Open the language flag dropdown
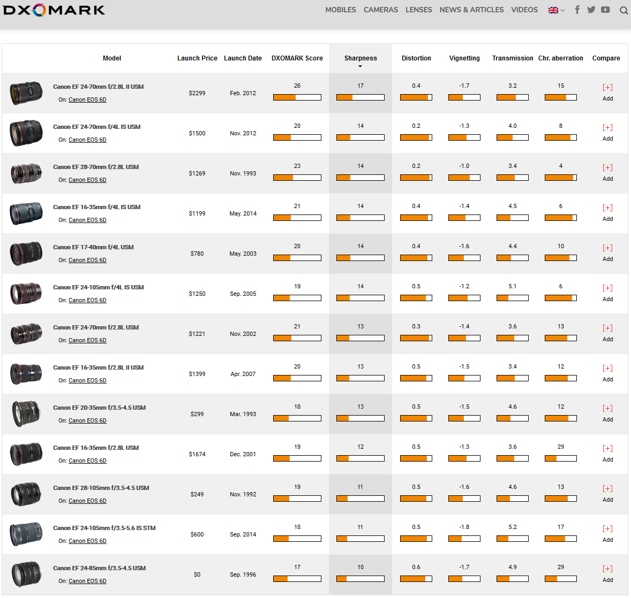Screen dimensions: 631x598 (x=557, y=10)
